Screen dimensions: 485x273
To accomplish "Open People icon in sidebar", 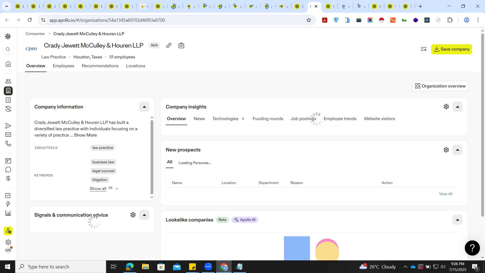I will coord(8,81).
